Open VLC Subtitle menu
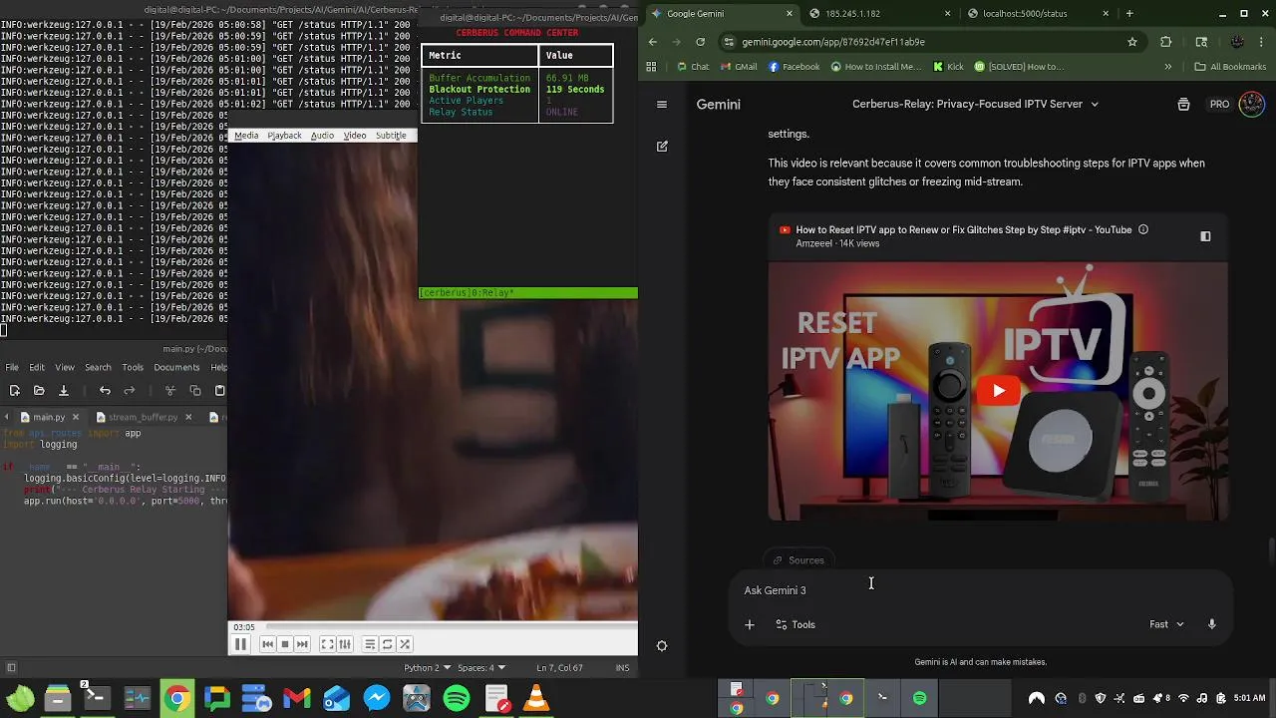 (x=391, y=136)
